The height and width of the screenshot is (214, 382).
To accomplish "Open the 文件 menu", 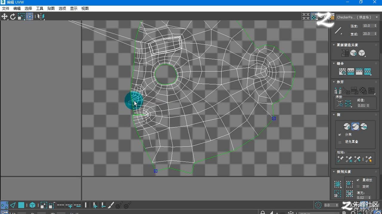I will 6,8.
